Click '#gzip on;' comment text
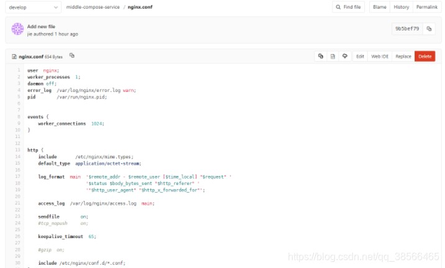The width and height of the screenshot is (445, 268). tap(52, 250)
